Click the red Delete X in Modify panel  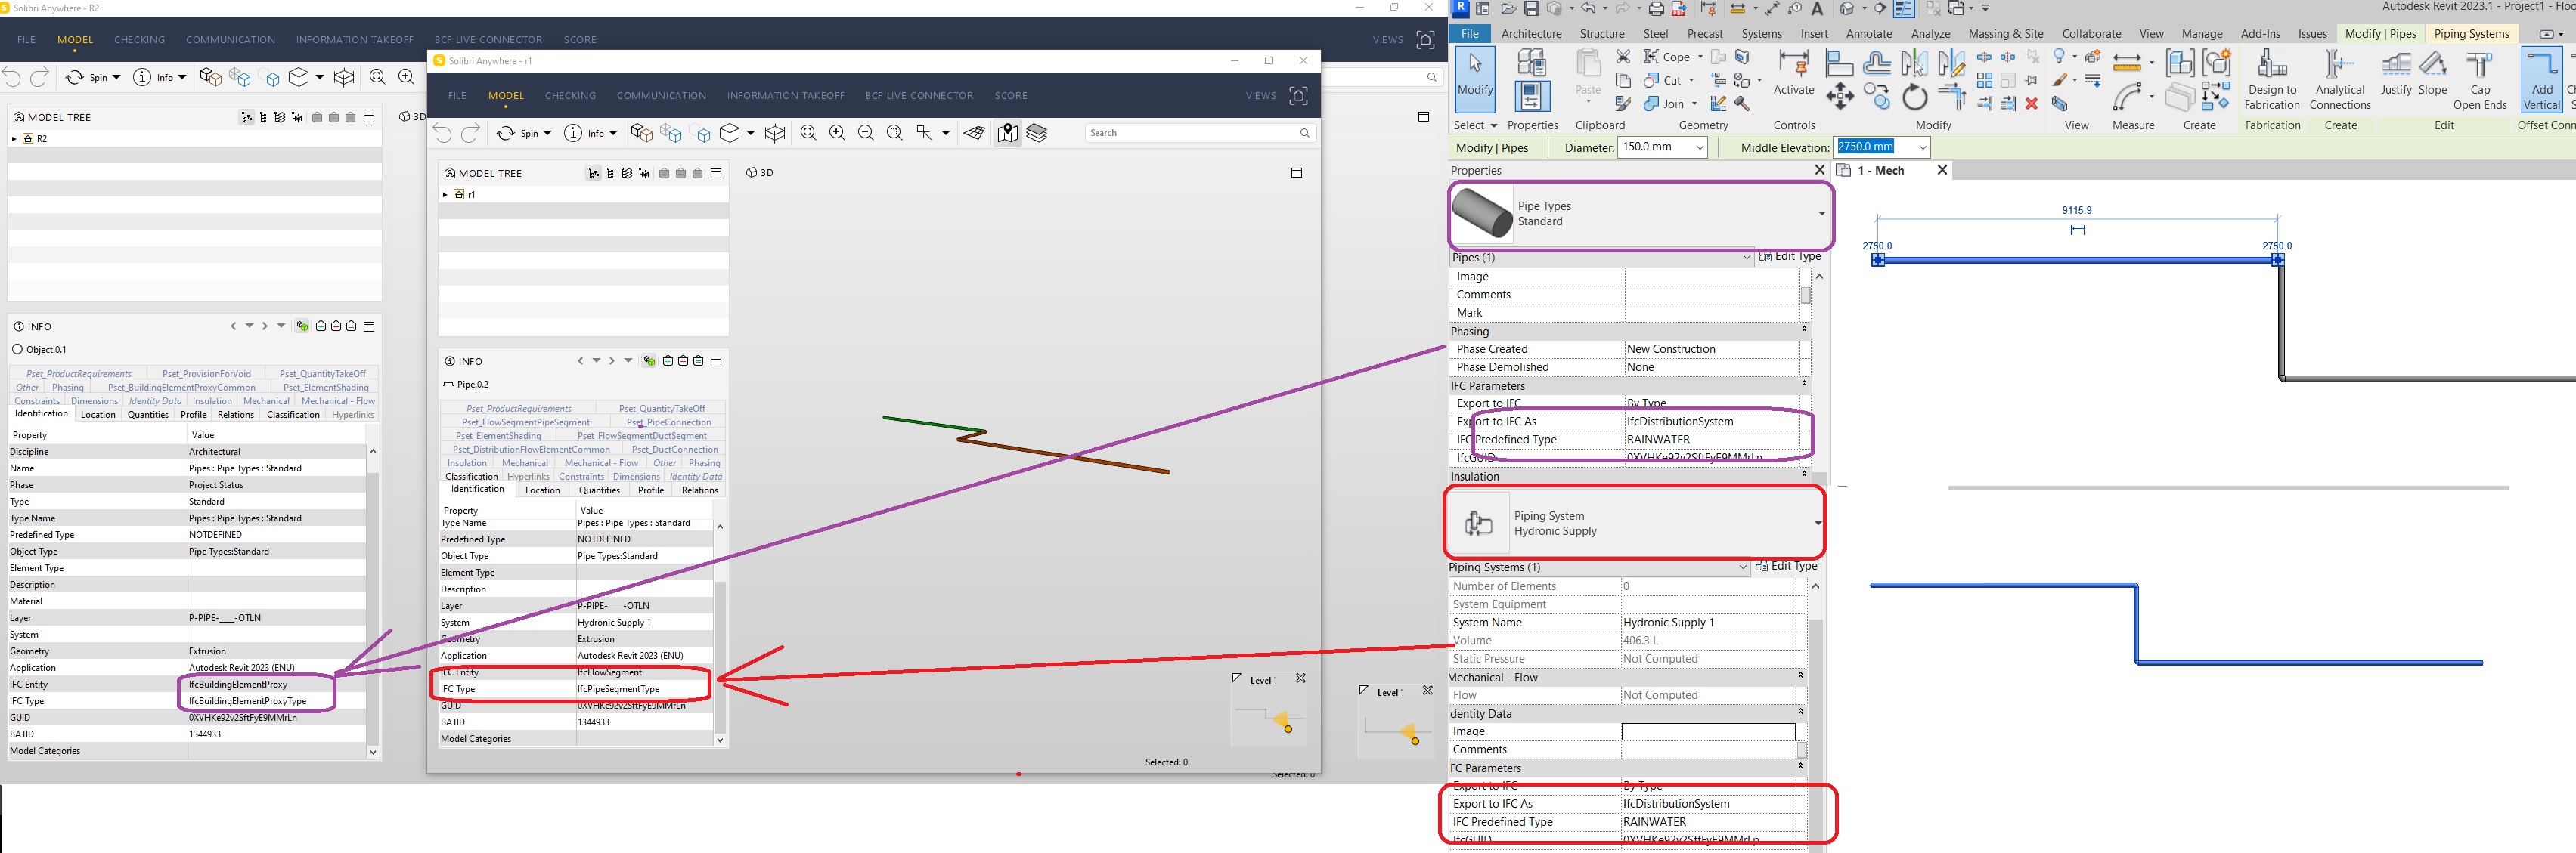click(2031, 104)
